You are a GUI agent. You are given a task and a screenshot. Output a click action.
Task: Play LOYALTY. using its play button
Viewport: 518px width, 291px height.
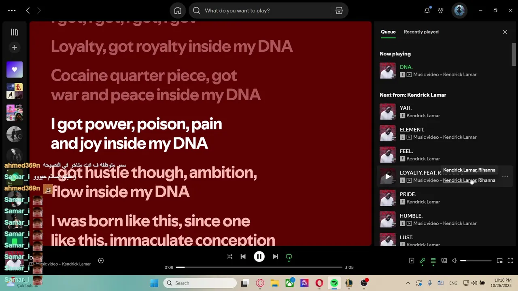[x=388, y=176]
